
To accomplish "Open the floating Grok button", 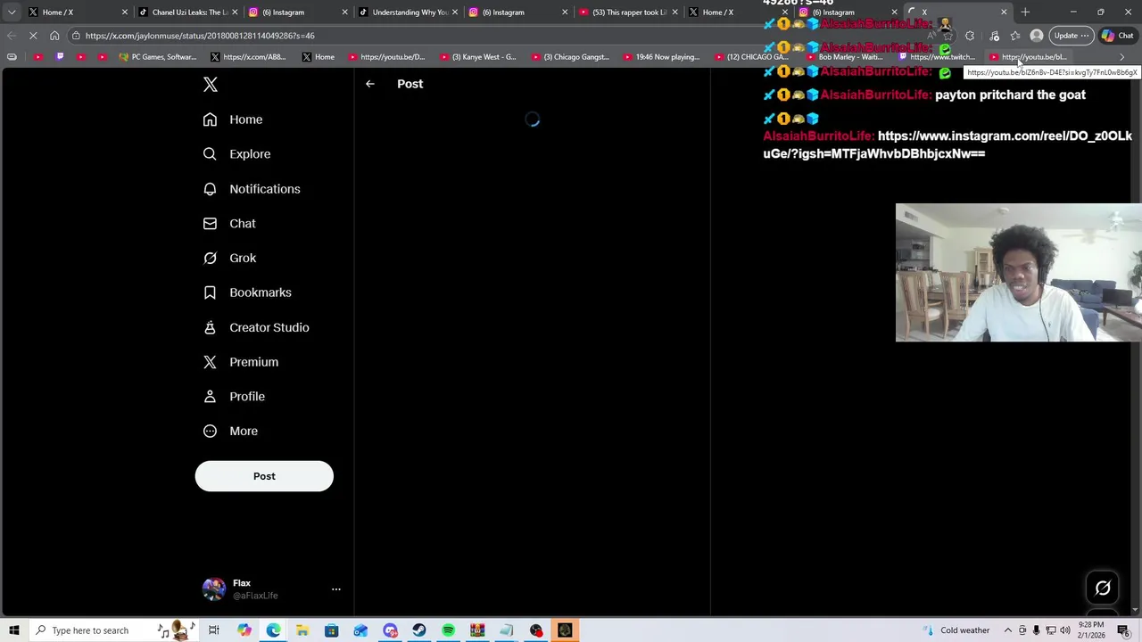I will 1103,588.
